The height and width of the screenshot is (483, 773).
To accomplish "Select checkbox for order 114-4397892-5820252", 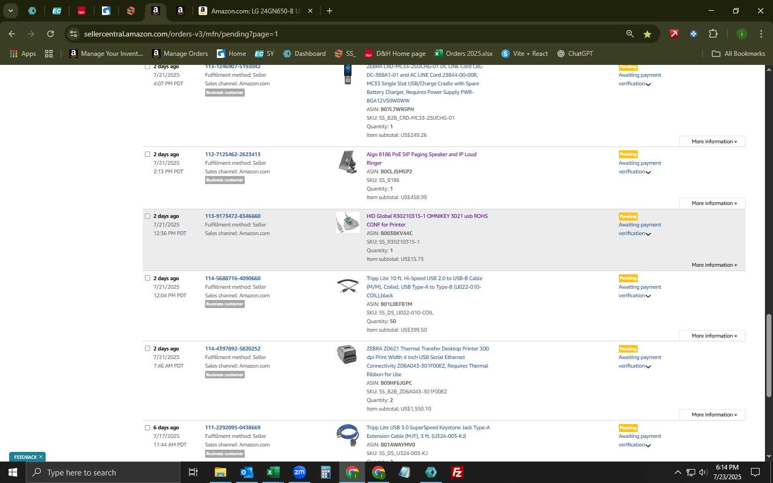I will tap(148, 348).
